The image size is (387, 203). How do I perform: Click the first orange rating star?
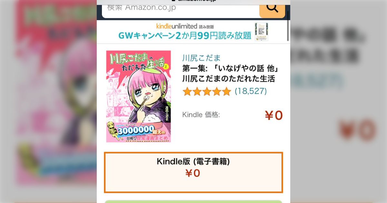point(187,92)
